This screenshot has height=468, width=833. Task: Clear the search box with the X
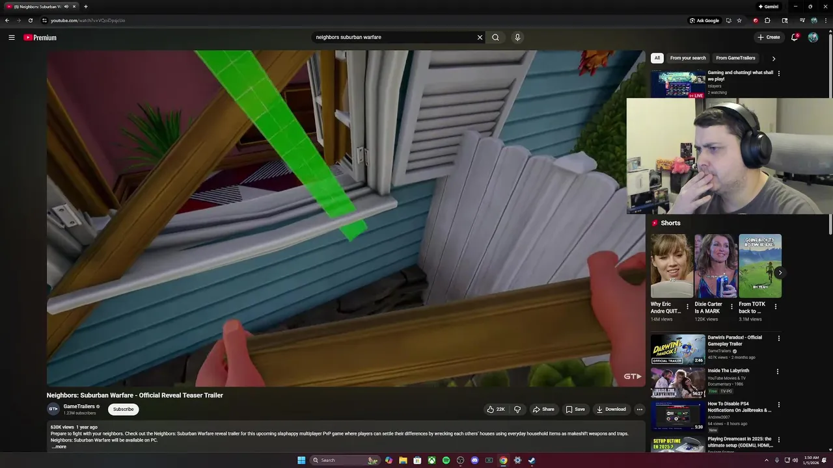[x=480, y=38]
